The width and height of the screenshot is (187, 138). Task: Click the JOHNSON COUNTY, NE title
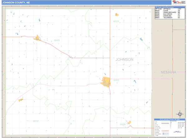[16, 2]
